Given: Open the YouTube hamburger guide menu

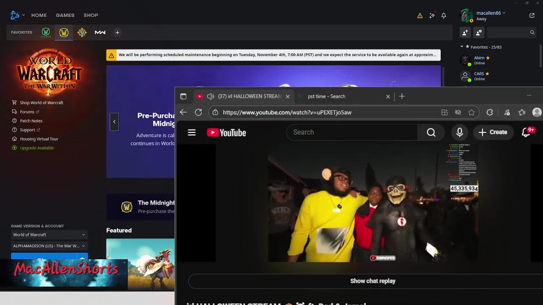Looking at the screenshot, I should click(192, 133).
